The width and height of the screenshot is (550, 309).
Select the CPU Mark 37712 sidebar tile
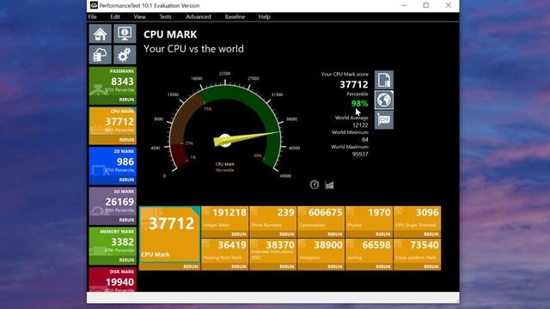pyautogui.click(x=113, y=126)
